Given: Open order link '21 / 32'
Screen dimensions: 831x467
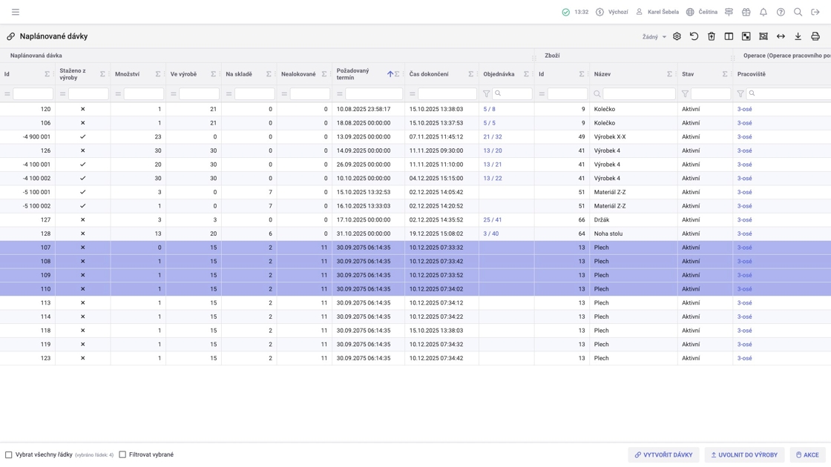Looking at the screenshot, I should 492,137.
